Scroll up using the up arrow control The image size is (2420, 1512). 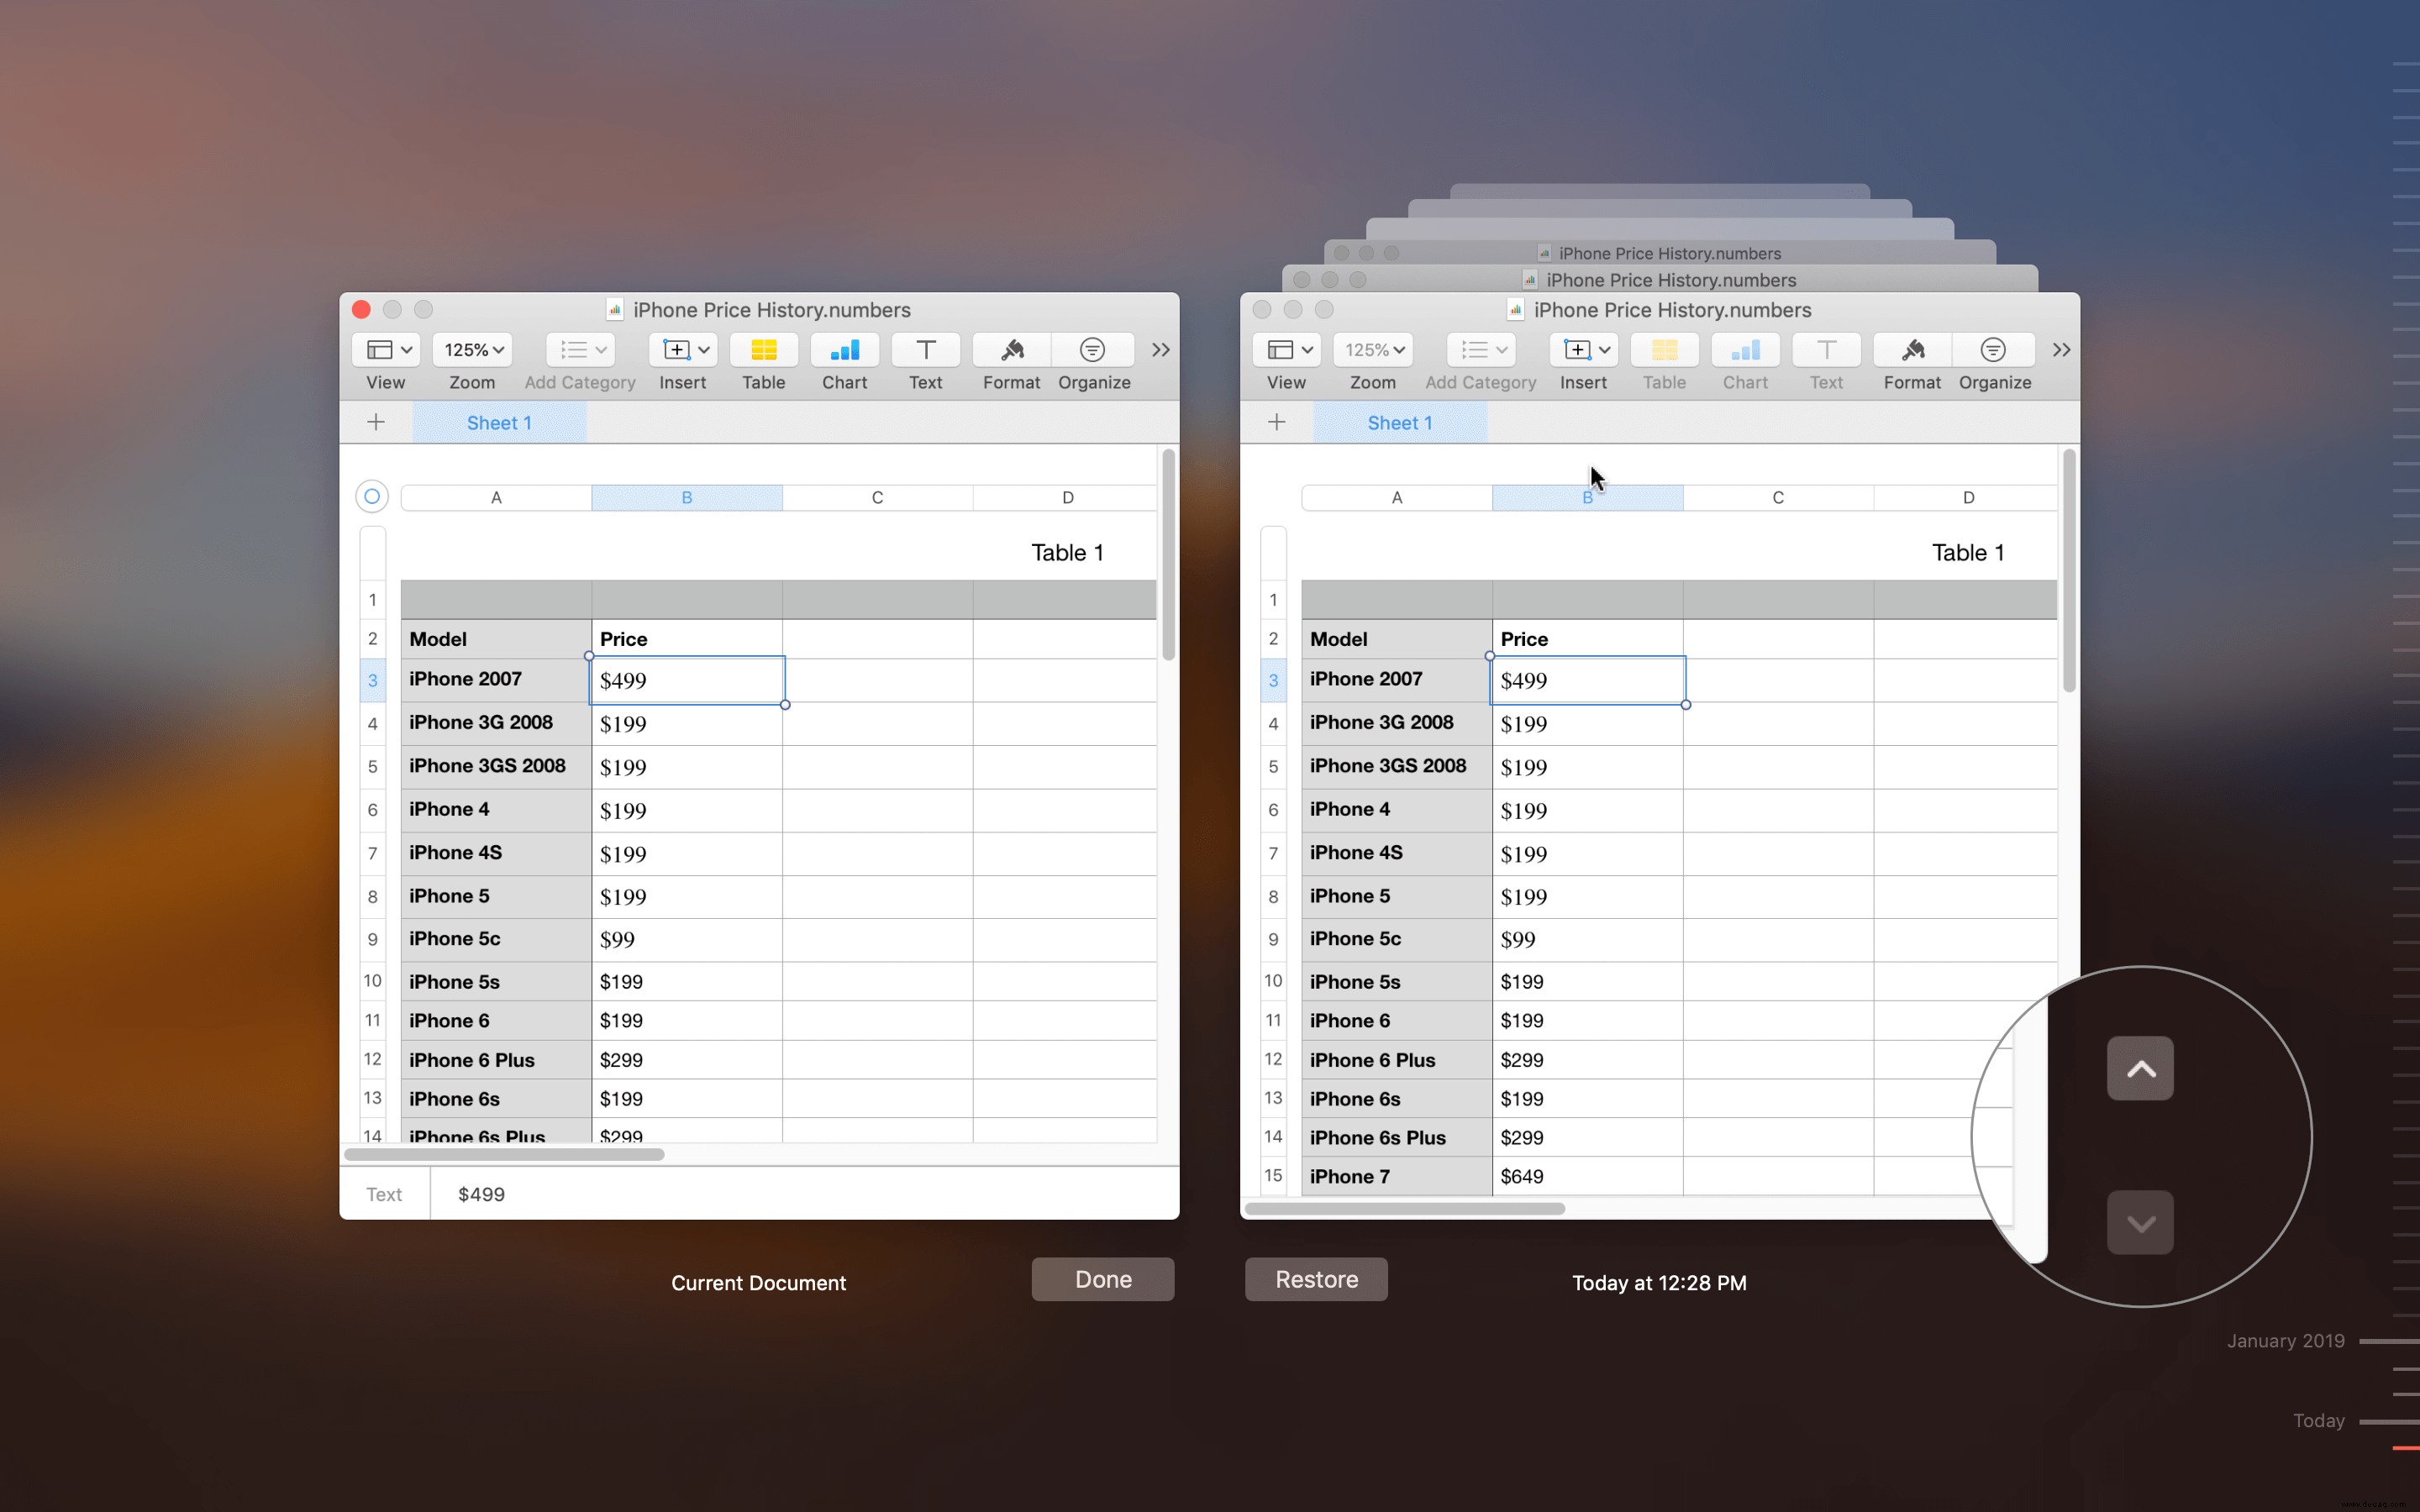2139,1068
